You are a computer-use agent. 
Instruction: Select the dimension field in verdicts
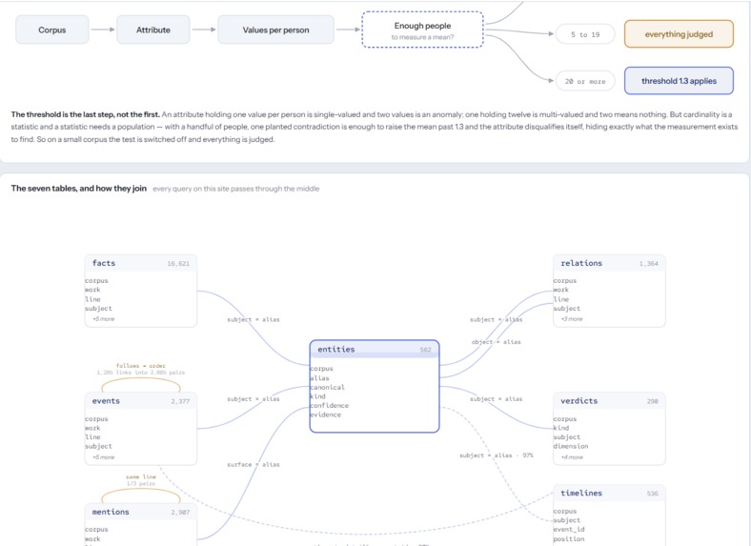point(571,446)
